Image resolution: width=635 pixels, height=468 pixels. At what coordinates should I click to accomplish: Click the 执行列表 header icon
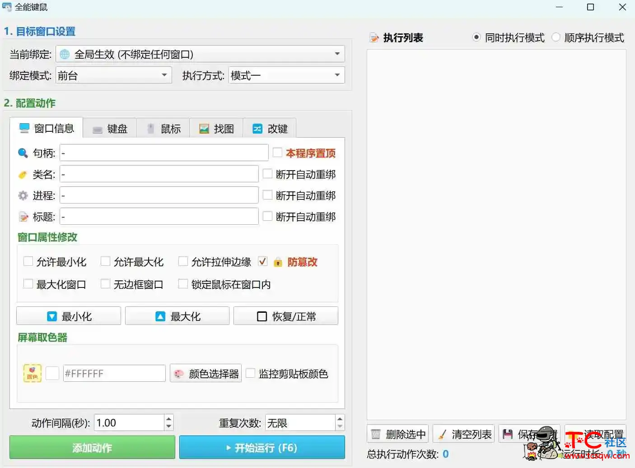[374, 38]
